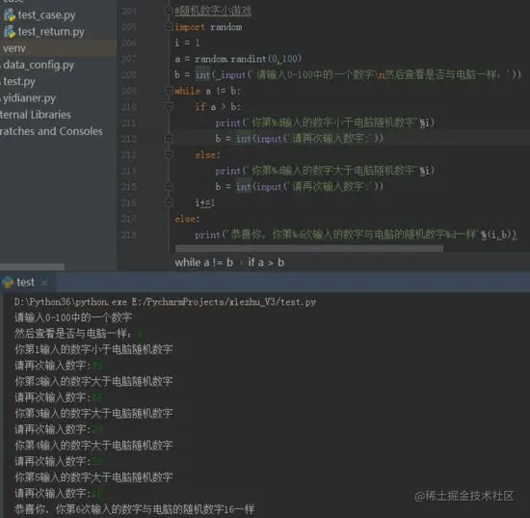Open test.py in the project tree

pyautogui.click(x=19, y=82)
